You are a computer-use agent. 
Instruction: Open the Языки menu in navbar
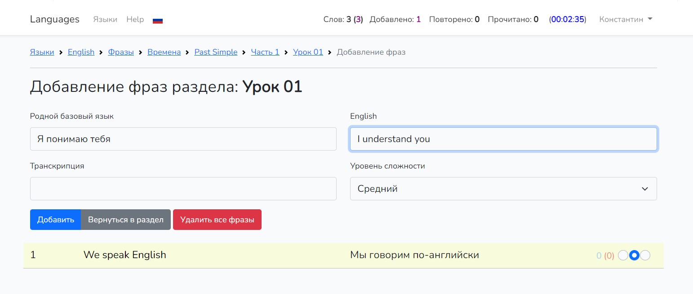pyautogui.click(x=105, y=19)
